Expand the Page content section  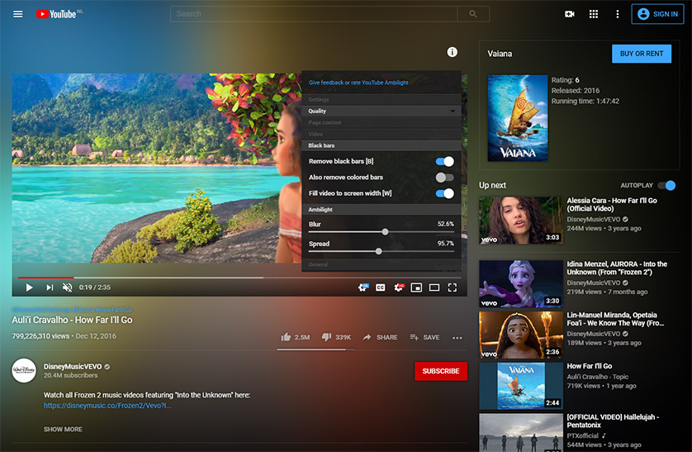[x=382, y=122]
